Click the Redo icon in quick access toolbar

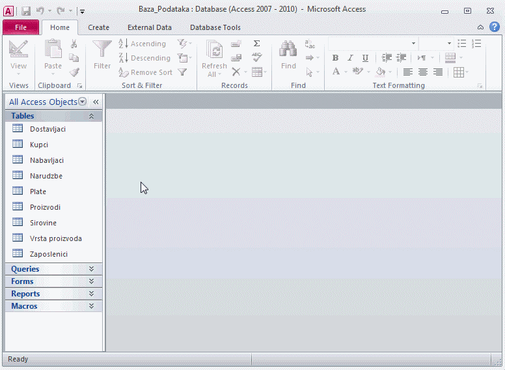(61, 11)
